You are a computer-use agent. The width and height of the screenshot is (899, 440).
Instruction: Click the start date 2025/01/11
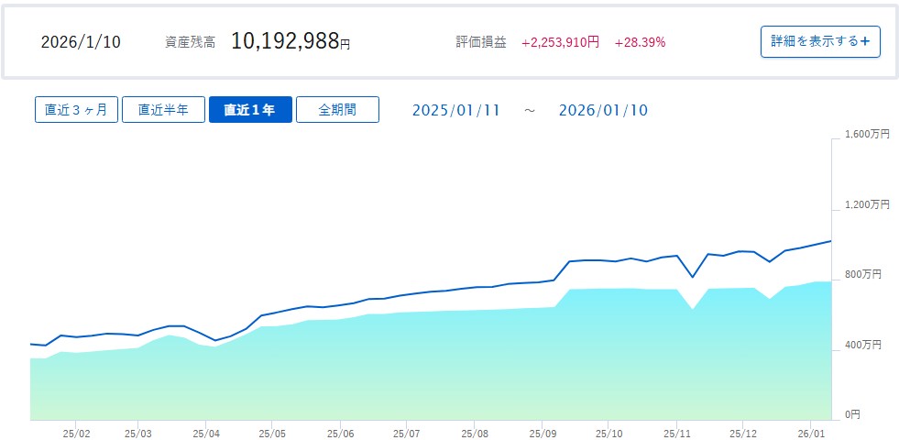coord(456,110)
